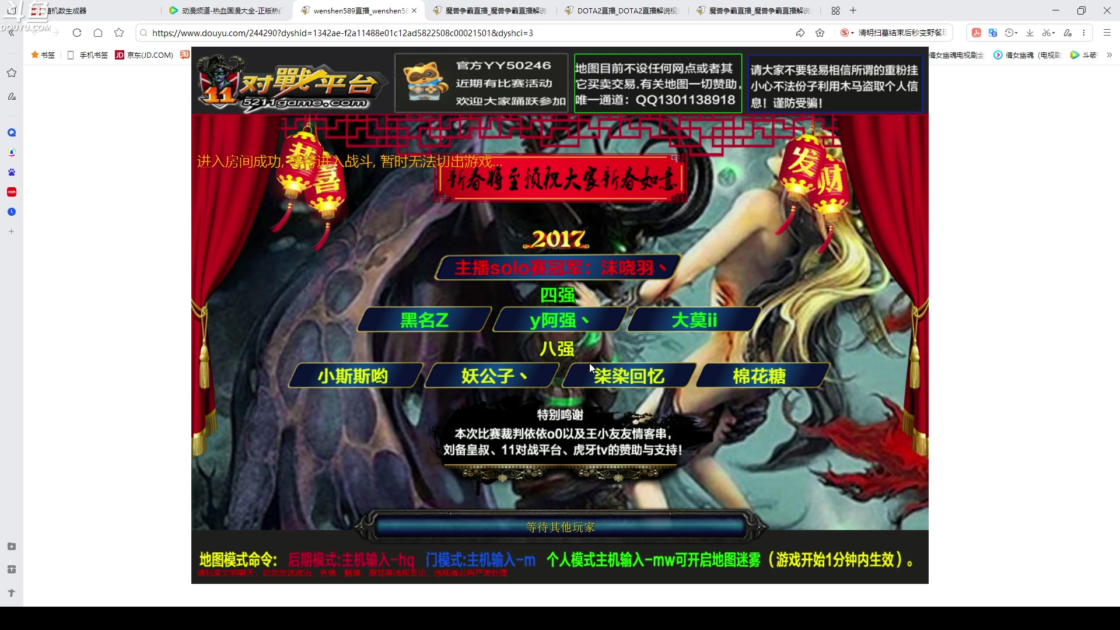Image resolution: width=1120 pixels, height=630 pixels.
Task: Open browsing history clock dropdown
Action: click(x=1011, y=33)
